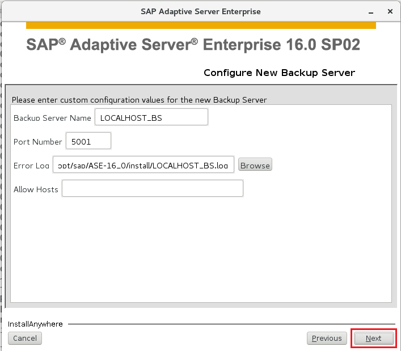The height and width of the screenshot is (351, 401).
Task: Click the "Configure New Backup Server" heading
Action: 279,73
